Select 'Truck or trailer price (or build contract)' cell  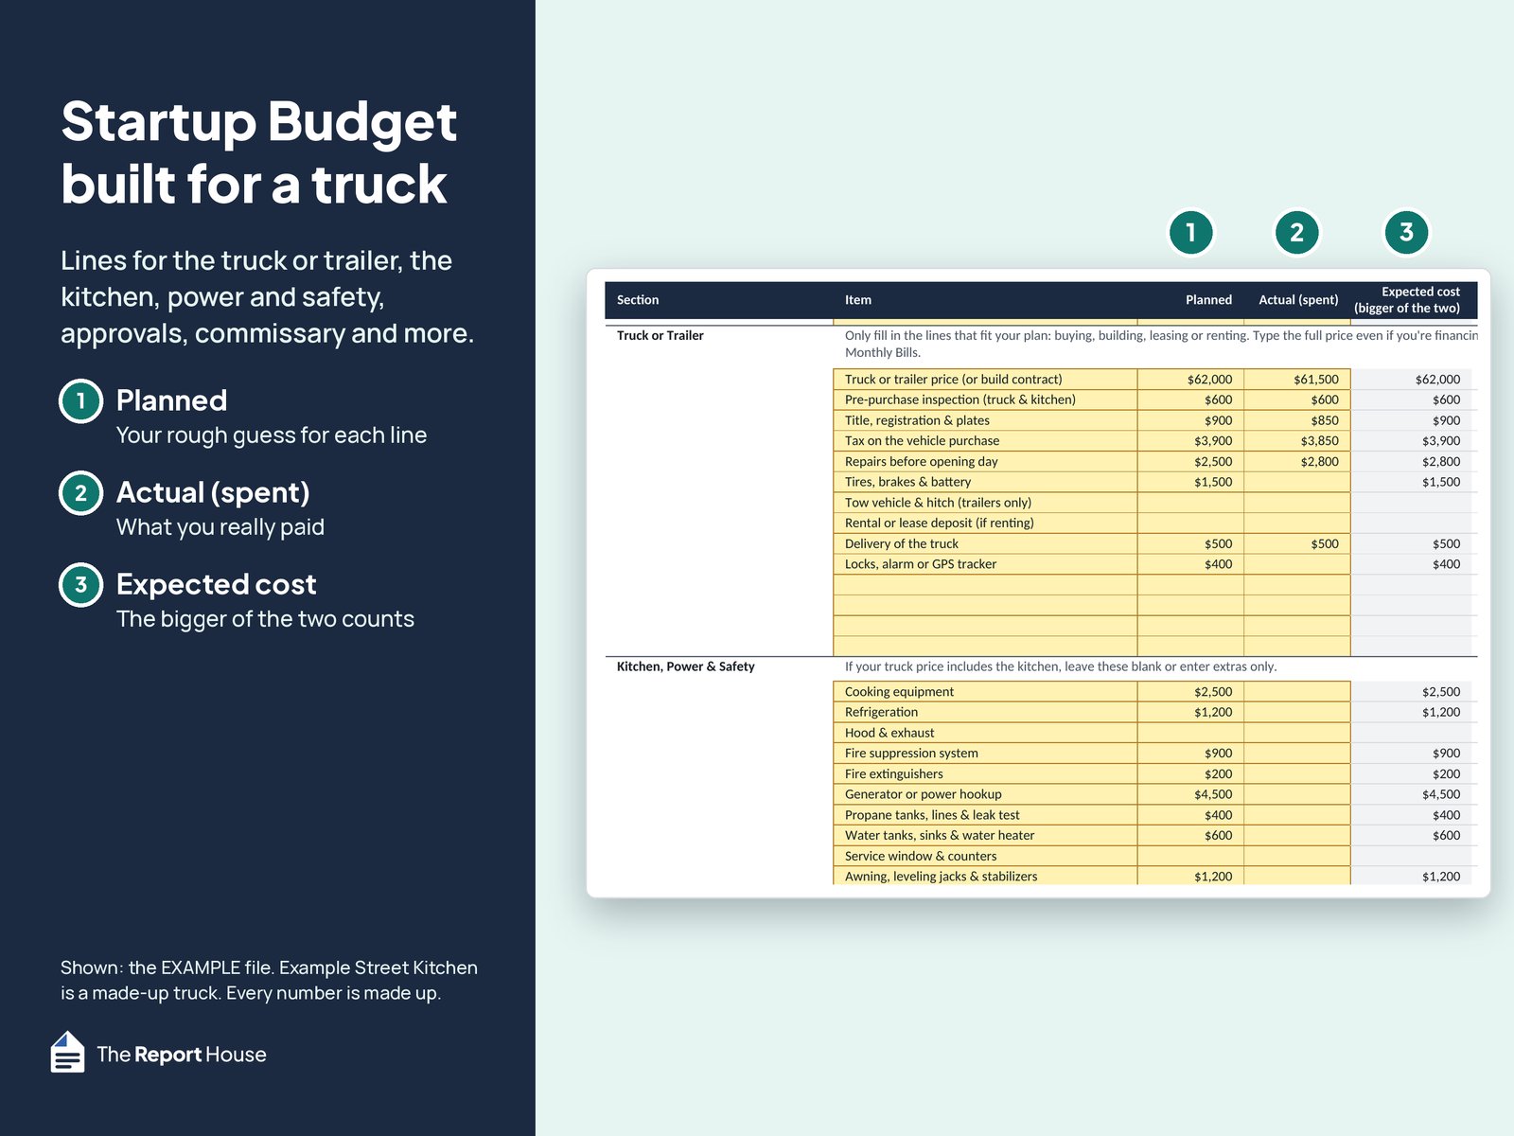click(x=985, y=379)
